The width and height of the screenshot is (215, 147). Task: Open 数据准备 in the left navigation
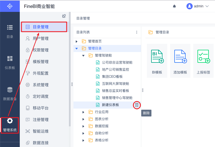(10, 94)
